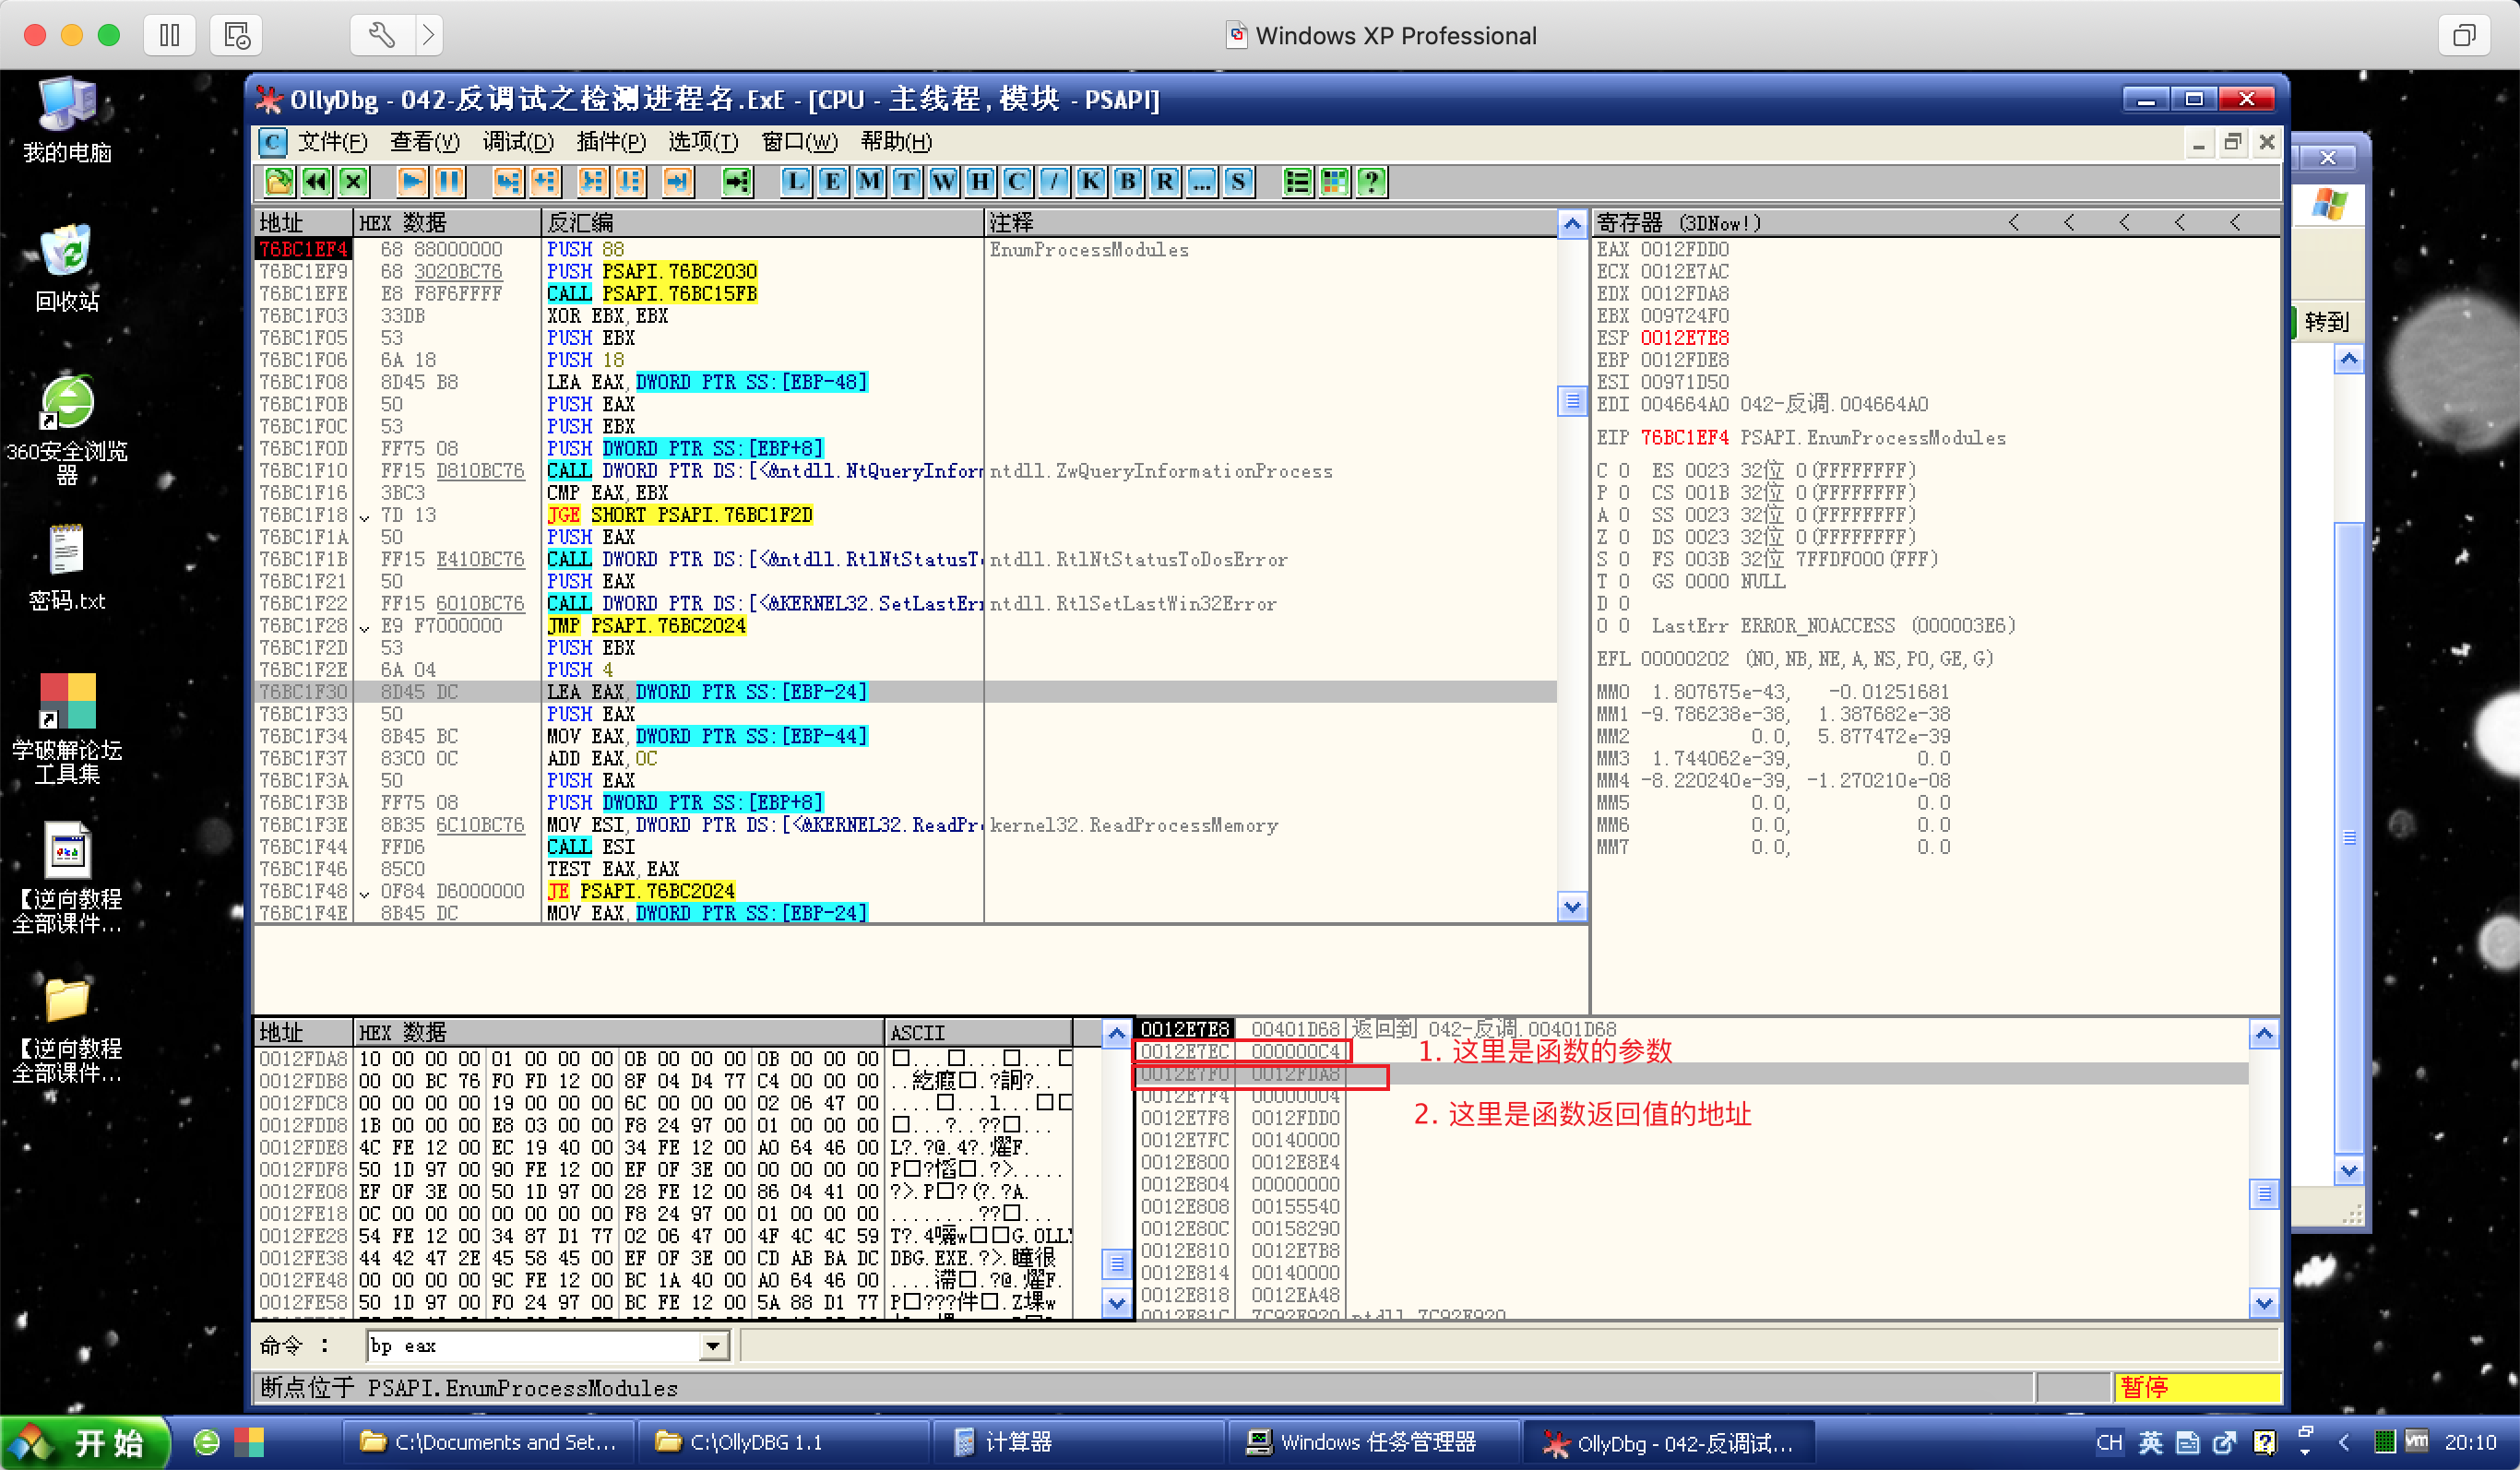The image size is (2520, 1470).
Task: Expand the command box dropdown arrow
Action: tap(712, 1346)
